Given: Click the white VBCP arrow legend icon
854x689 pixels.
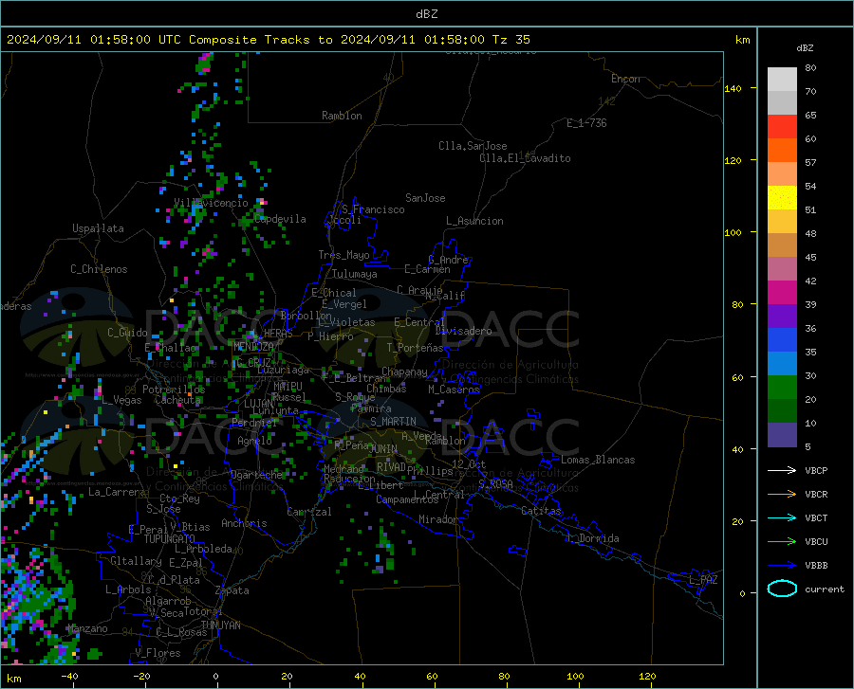Looking at the screenshot, I should pyautogui.click(x=782, y=470).
